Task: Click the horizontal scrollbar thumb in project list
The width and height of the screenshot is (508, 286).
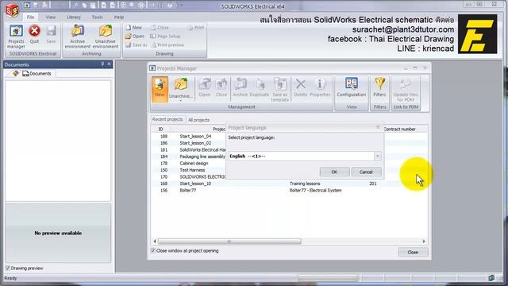Action: 229,242
